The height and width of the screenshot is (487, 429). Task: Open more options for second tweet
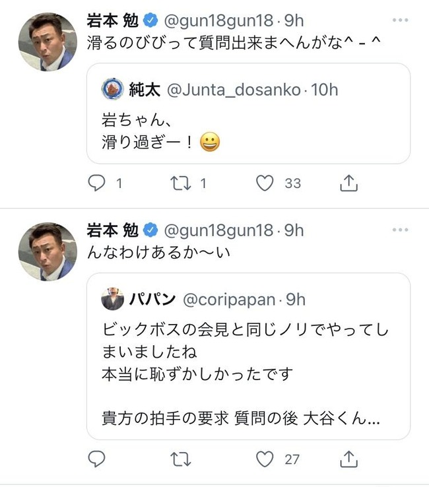click(400, 230)
